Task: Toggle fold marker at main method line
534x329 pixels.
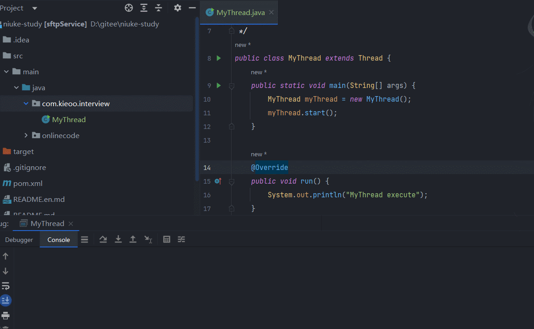Action: coord(232,86)
